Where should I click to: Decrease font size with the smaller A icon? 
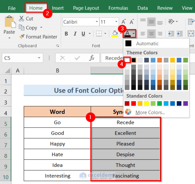[132, 22]
